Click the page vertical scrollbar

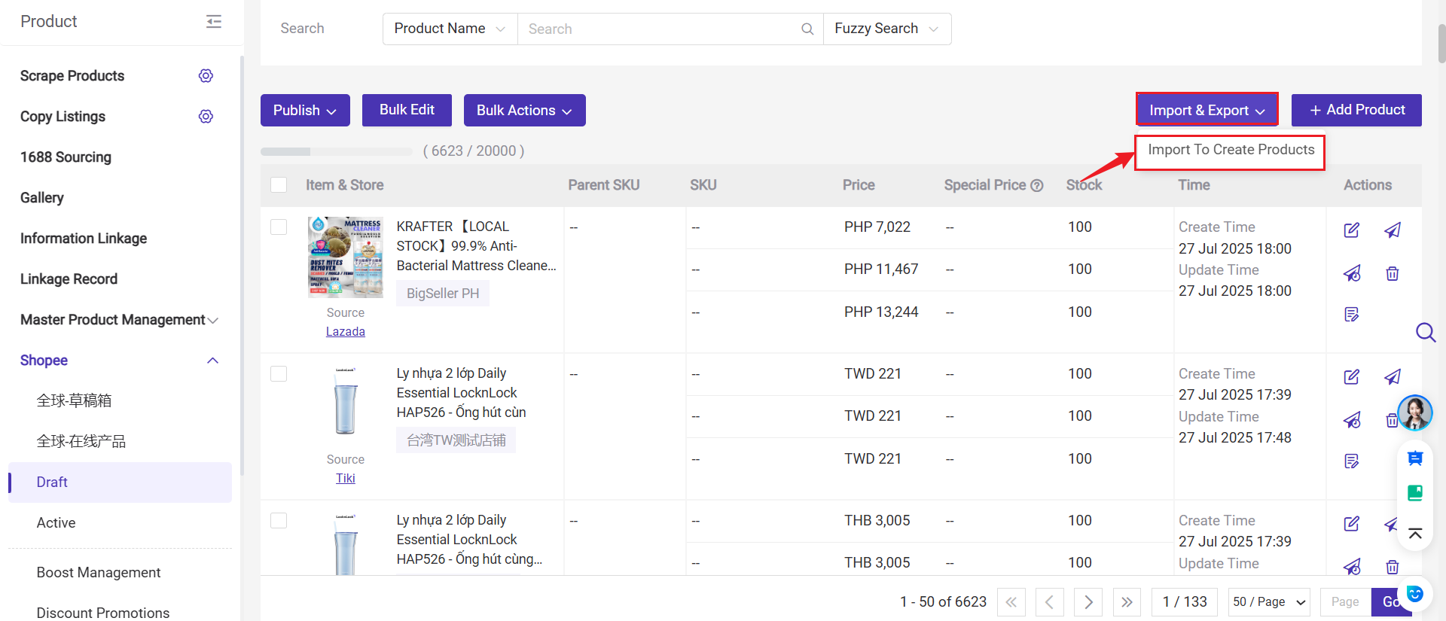1441,45
